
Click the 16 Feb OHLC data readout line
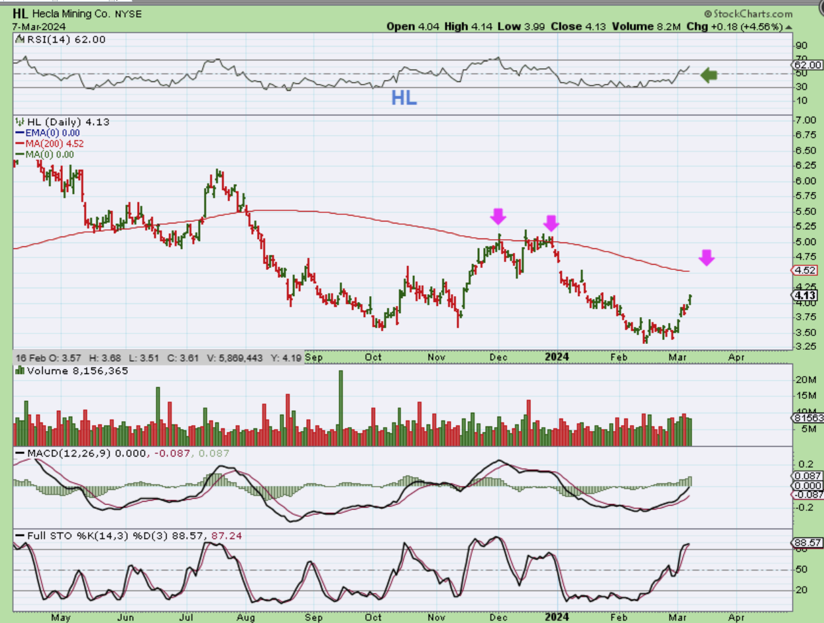(158, 357)
